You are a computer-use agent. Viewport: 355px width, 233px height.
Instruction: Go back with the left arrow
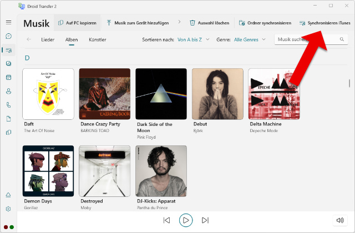coord(29,39)
